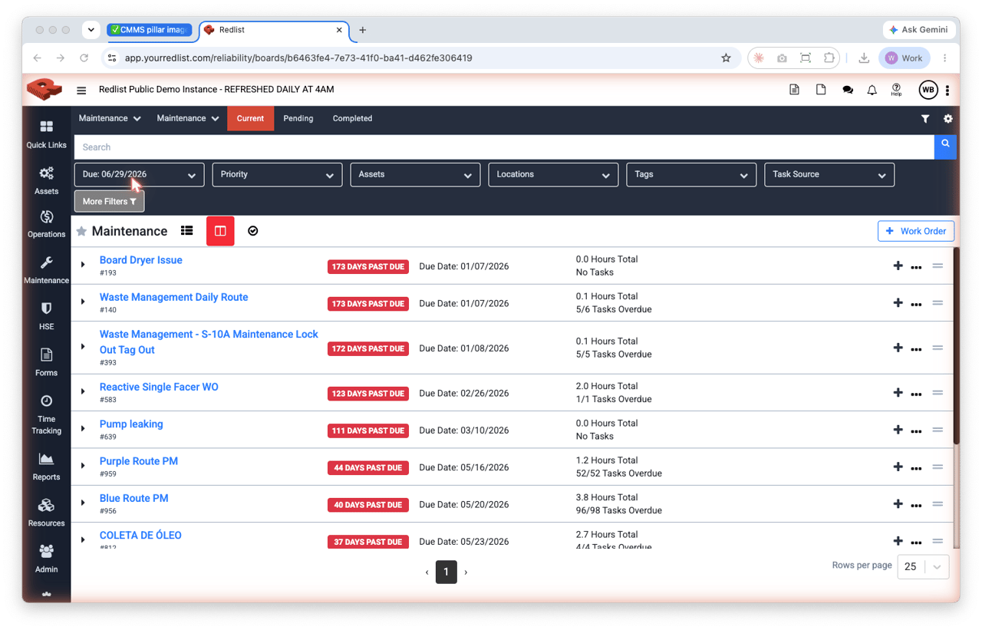Expand Waste Management Daily Route row
The height and width of the screenshot is (630, 982).
tap(83, 302)
